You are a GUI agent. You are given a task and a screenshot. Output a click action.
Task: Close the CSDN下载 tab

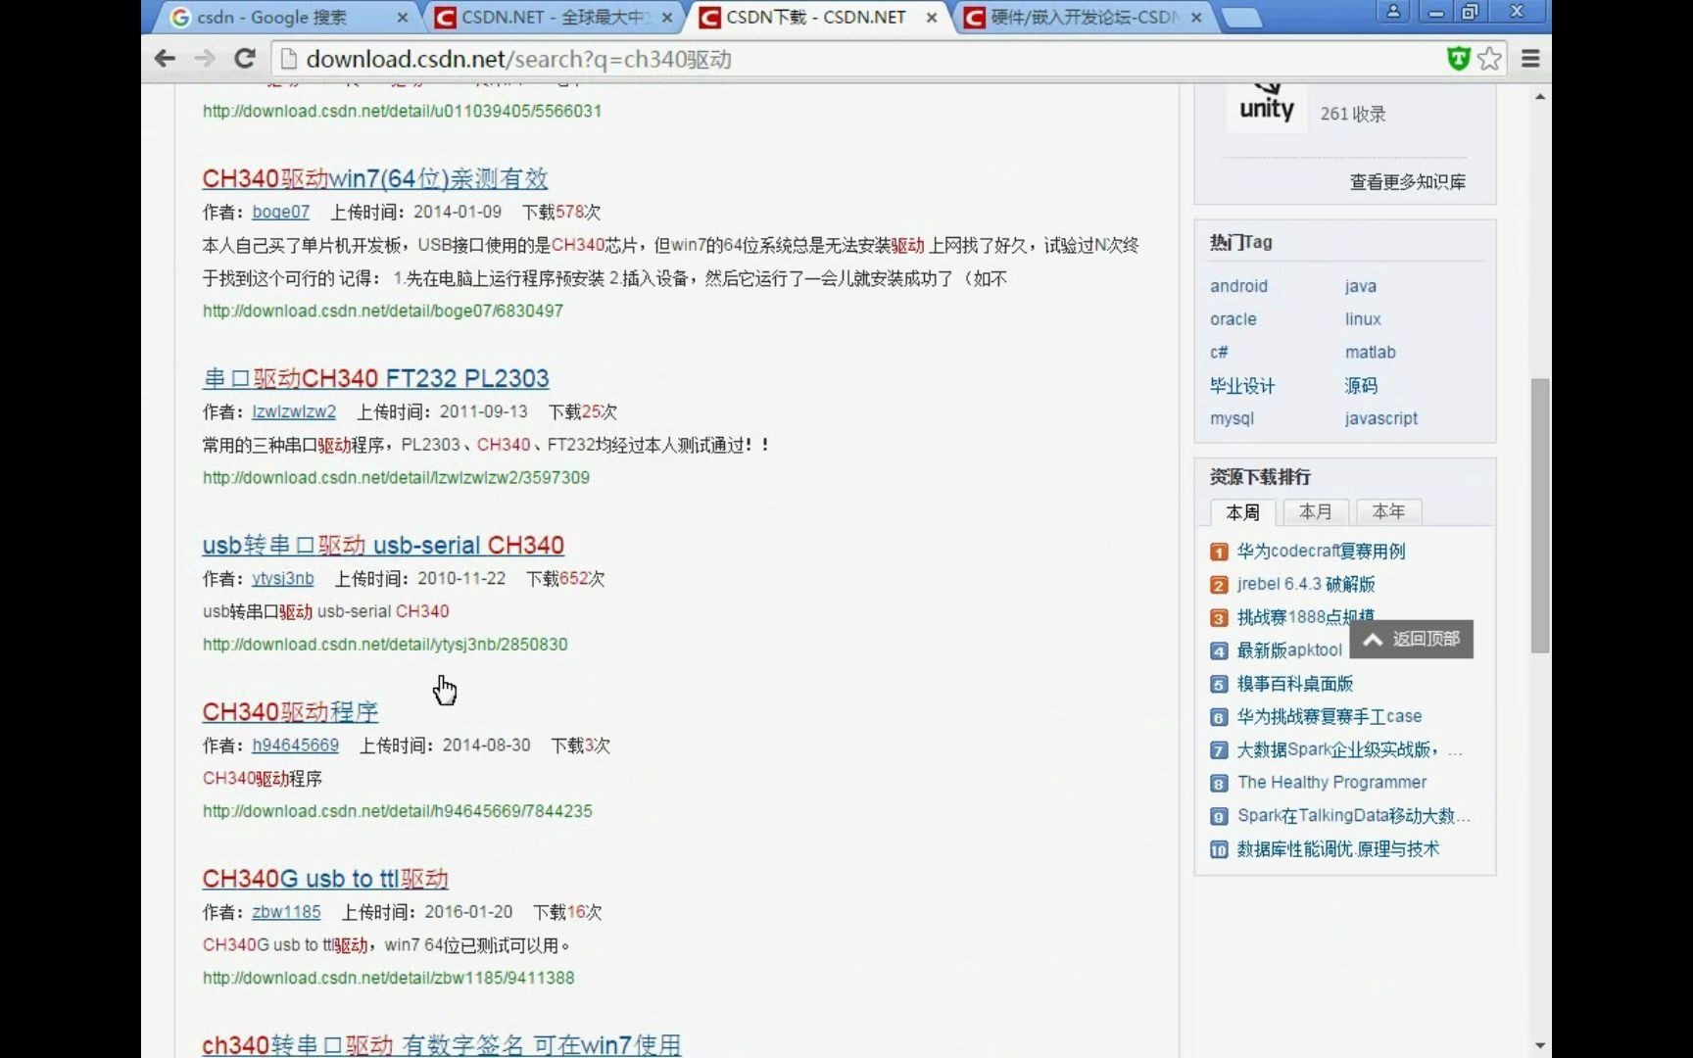click(x=932, y=18)
